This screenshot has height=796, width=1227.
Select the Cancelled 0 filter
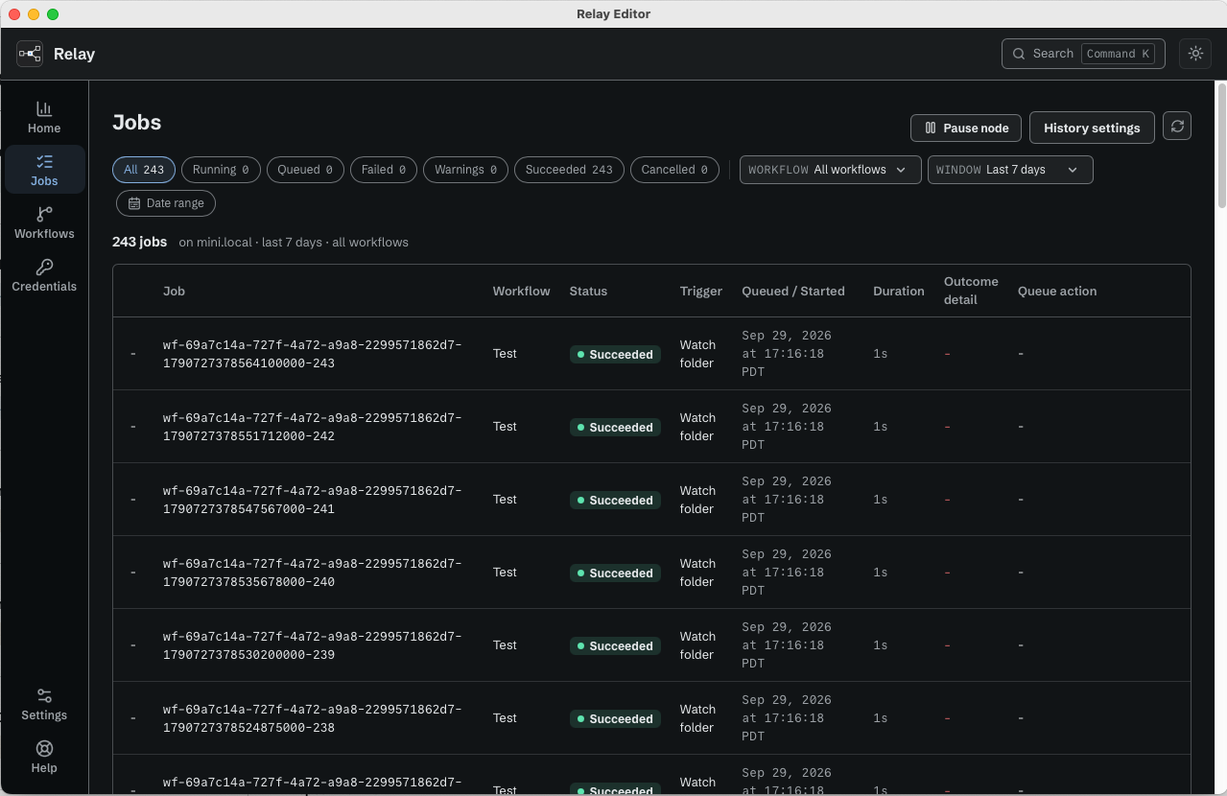point(674,170)
